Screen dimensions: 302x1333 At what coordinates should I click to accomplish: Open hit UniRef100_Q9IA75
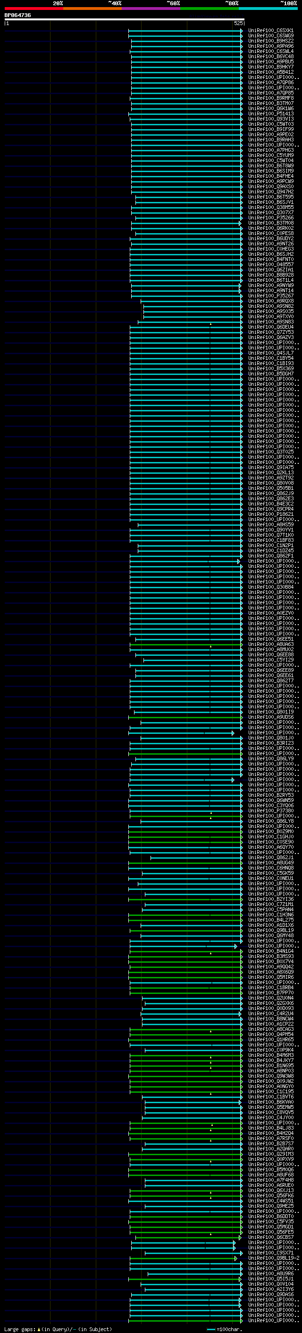tap(271, 467)
